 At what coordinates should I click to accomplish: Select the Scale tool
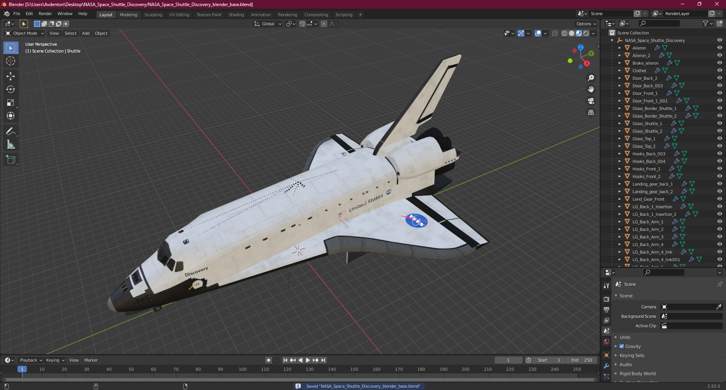tap(11, 103)
